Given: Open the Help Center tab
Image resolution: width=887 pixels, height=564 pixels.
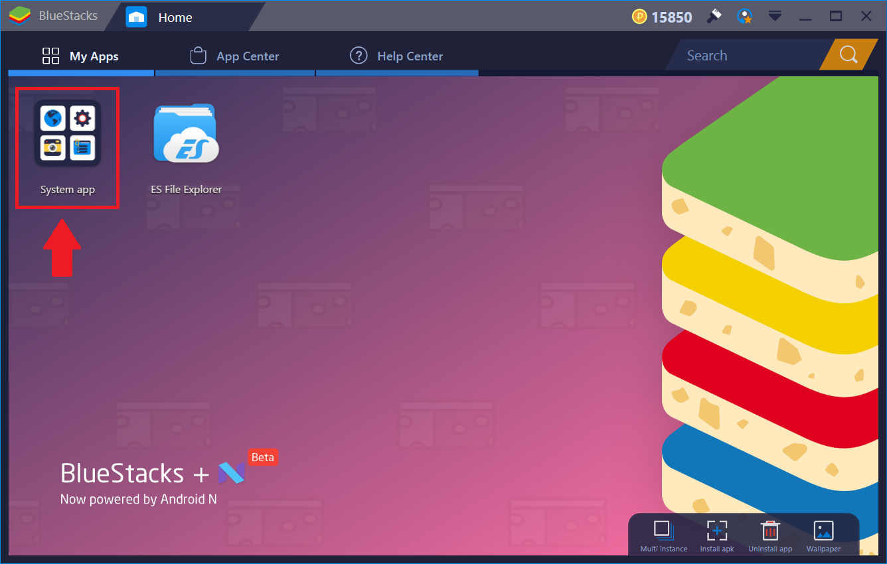Looking at the screenshot, I should (396, 56).
